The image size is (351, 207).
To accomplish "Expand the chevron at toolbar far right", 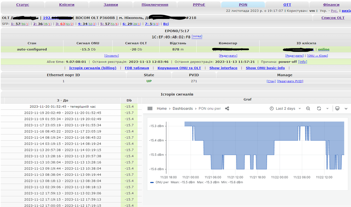I will click(x=346, y=108).
